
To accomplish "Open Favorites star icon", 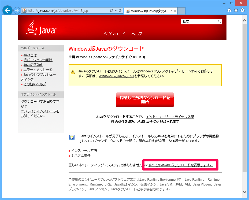I will pos(236,10).
